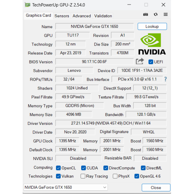Screen dimensions: 194x194
Task: Minimize the GPU-Z window
Action: 129,5
